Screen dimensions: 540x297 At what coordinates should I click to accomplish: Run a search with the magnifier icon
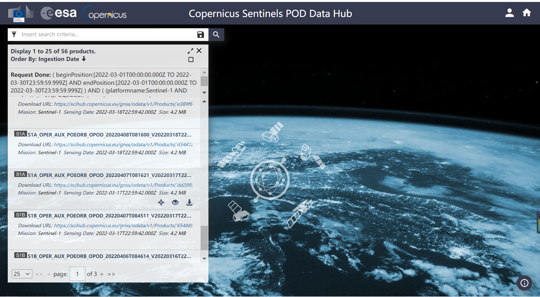pyautogui.click(x=216, y=35)
